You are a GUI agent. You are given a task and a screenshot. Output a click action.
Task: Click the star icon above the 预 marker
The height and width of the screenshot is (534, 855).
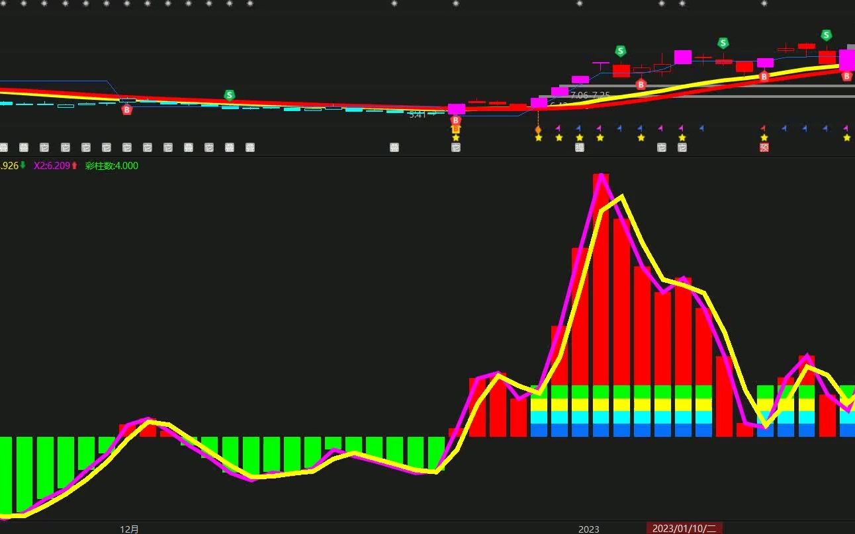(x=764, y=138)
